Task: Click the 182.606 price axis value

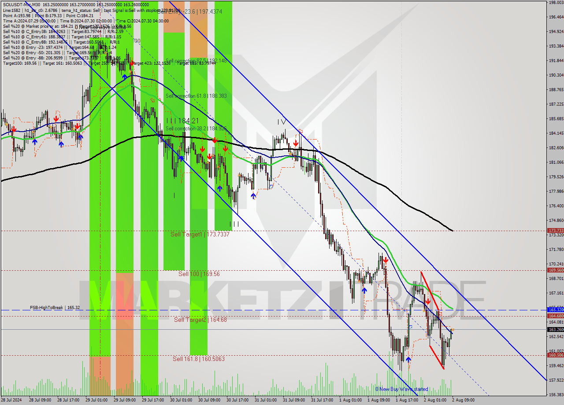Action: coord(556,147)
